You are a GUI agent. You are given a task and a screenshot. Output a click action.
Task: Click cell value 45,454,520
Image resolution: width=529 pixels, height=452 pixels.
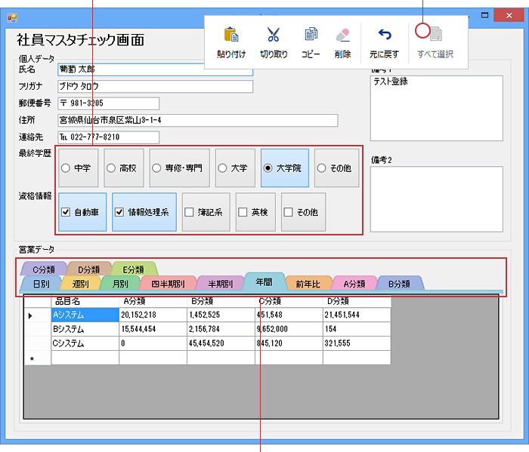pos(221,343)
